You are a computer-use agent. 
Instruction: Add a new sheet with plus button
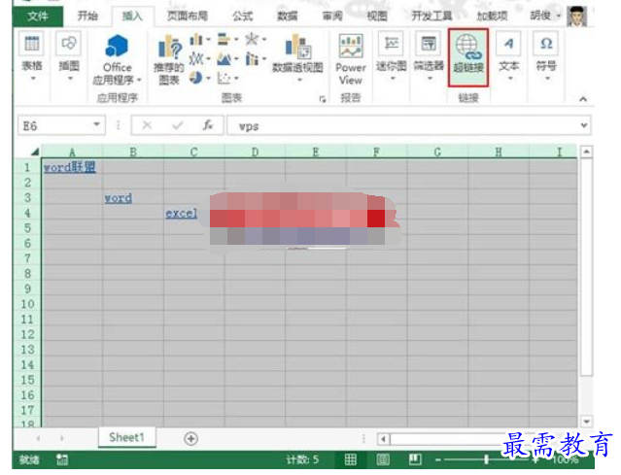coord(190,439)
